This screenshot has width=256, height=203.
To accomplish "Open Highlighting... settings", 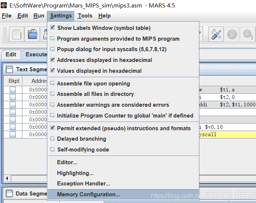I will coord(123,173).
